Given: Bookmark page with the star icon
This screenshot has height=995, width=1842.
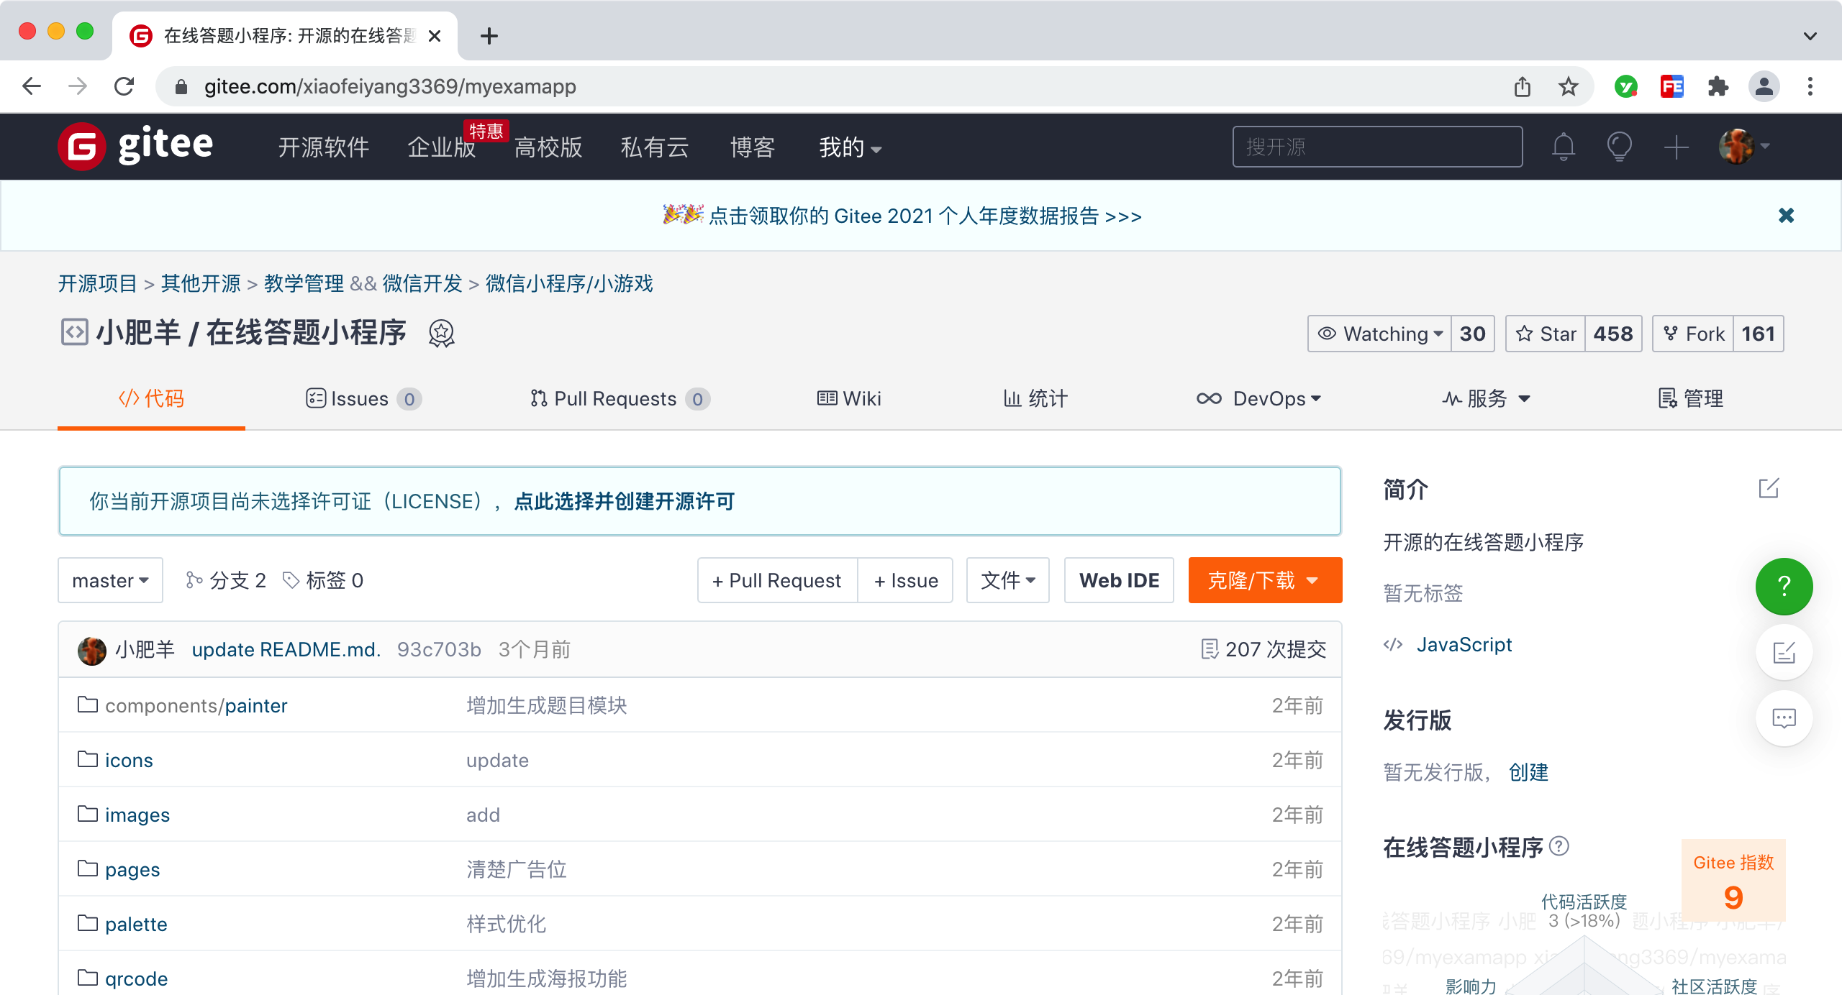Looking at the screenshot, I should coord(1569,87).
